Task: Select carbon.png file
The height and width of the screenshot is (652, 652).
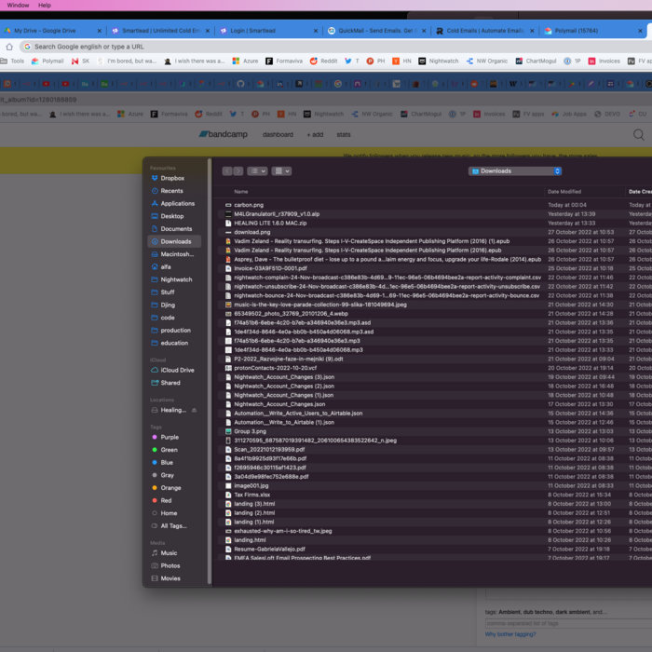Action: [x=249, y=205]
